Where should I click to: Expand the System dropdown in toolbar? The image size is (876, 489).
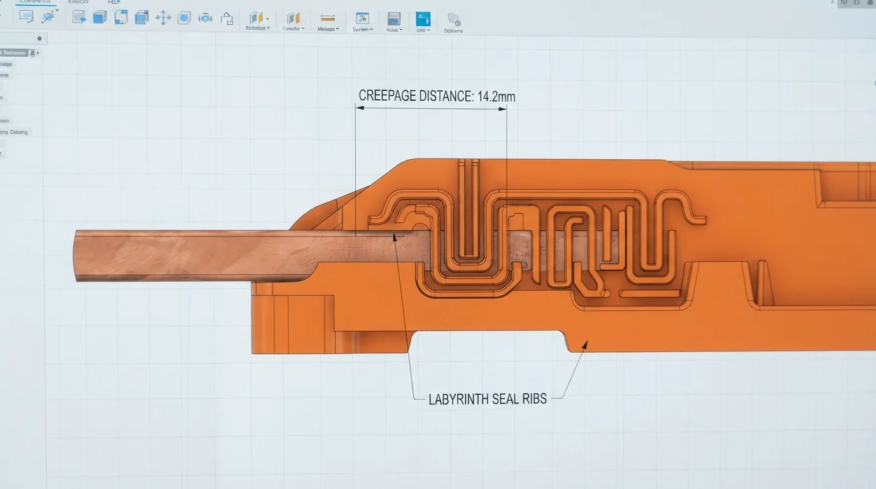point(371,29)
